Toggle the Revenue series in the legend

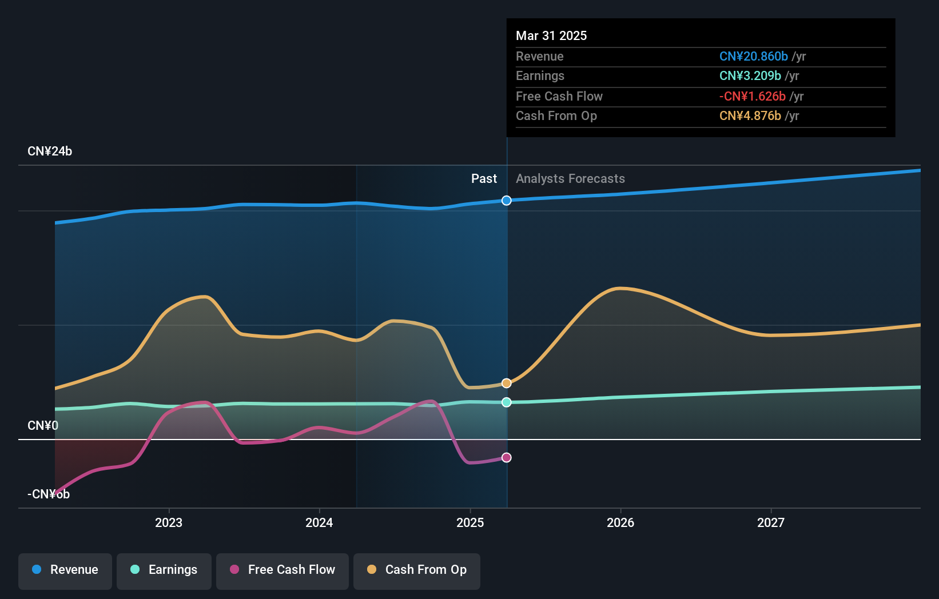pos(65,570)
